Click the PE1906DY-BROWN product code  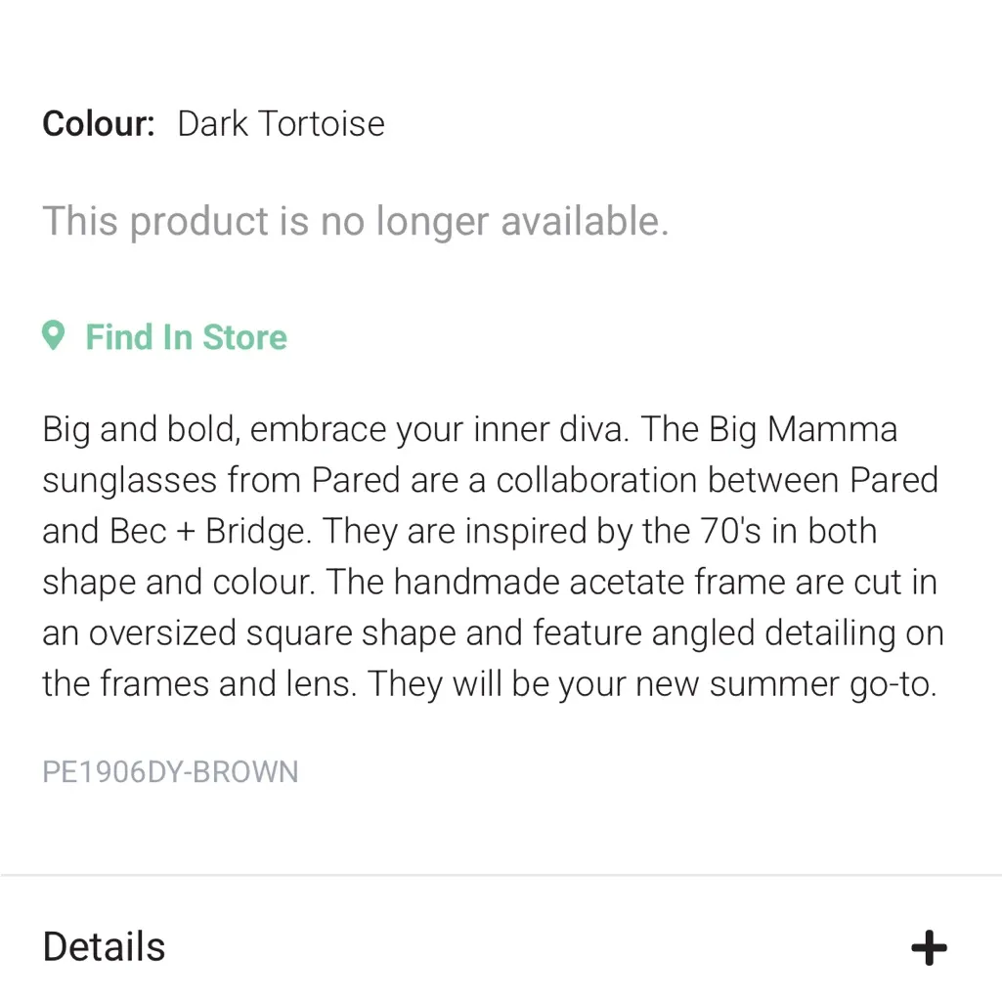[x=170, y=772]
